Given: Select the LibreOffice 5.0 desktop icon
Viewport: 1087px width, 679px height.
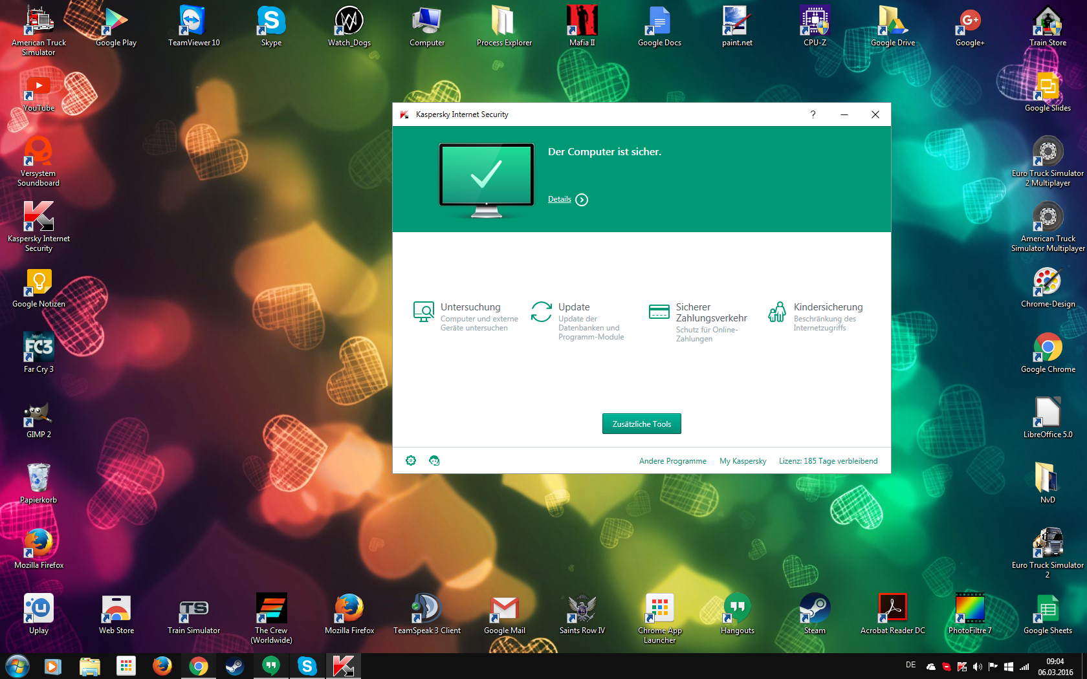Looking at the screenshot, I should [x=1048, y=418].
